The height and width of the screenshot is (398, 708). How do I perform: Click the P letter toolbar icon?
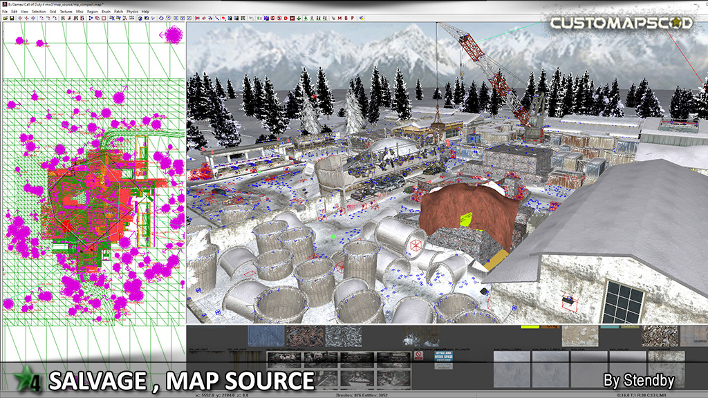(x=352, y=18)
